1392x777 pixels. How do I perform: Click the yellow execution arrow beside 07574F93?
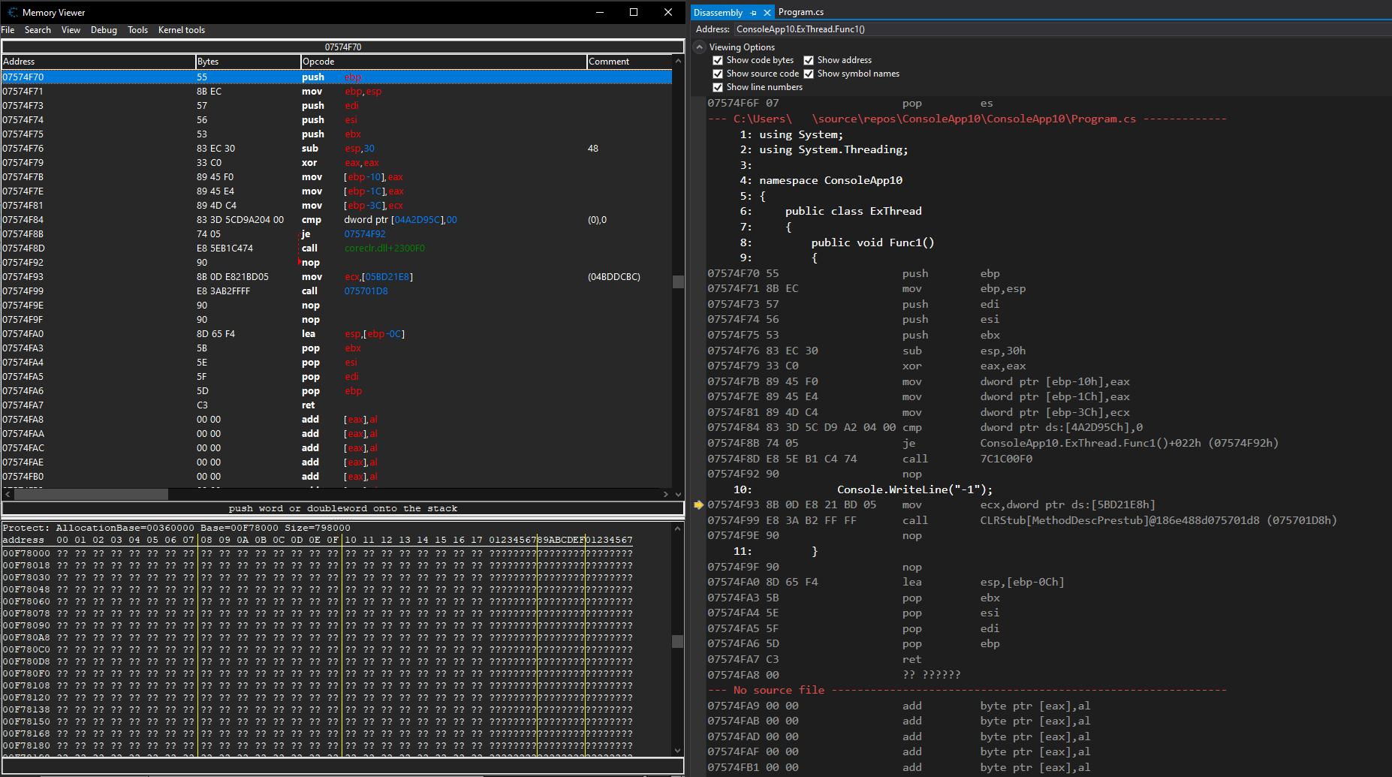[699, 505]
